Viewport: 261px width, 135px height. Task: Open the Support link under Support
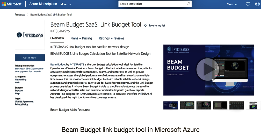[19, 91]
